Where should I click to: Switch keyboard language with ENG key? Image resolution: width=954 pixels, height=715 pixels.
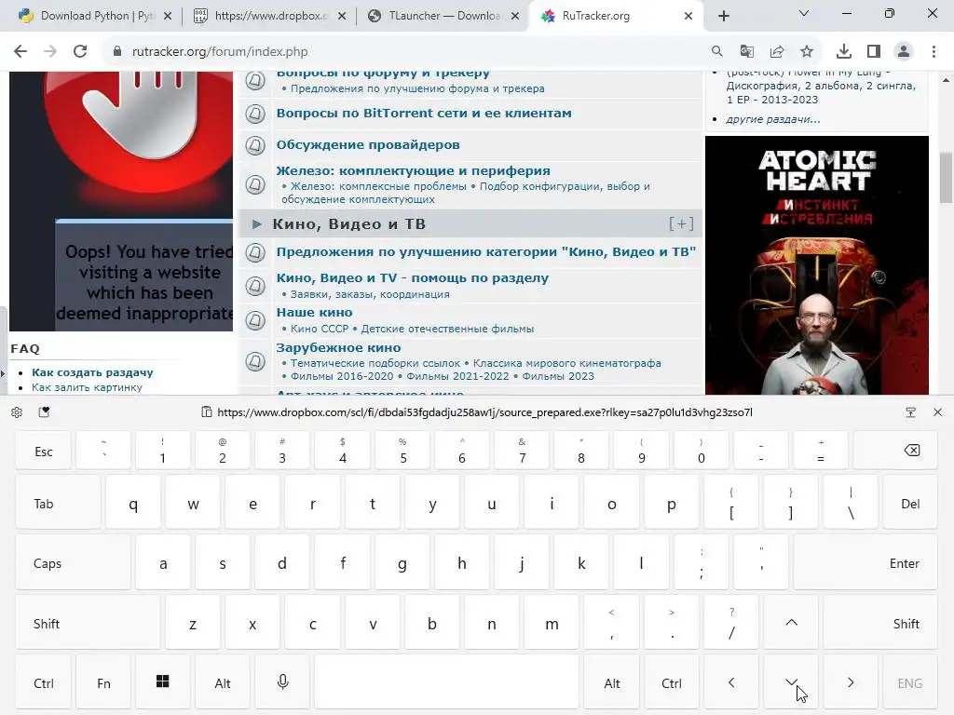[x=910, y=682]
